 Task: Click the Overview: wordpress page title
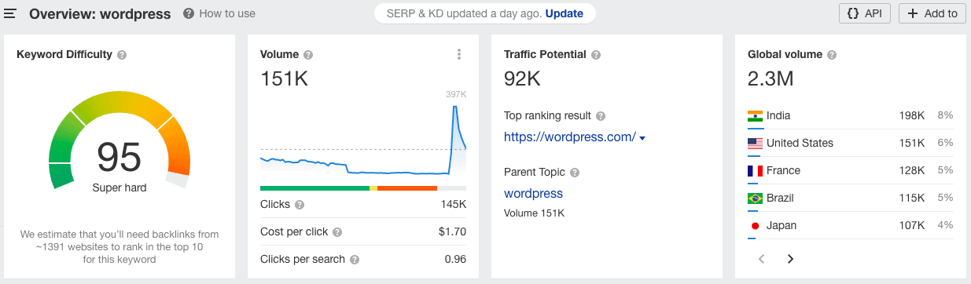pyautogui.click(x=100, y=13)
